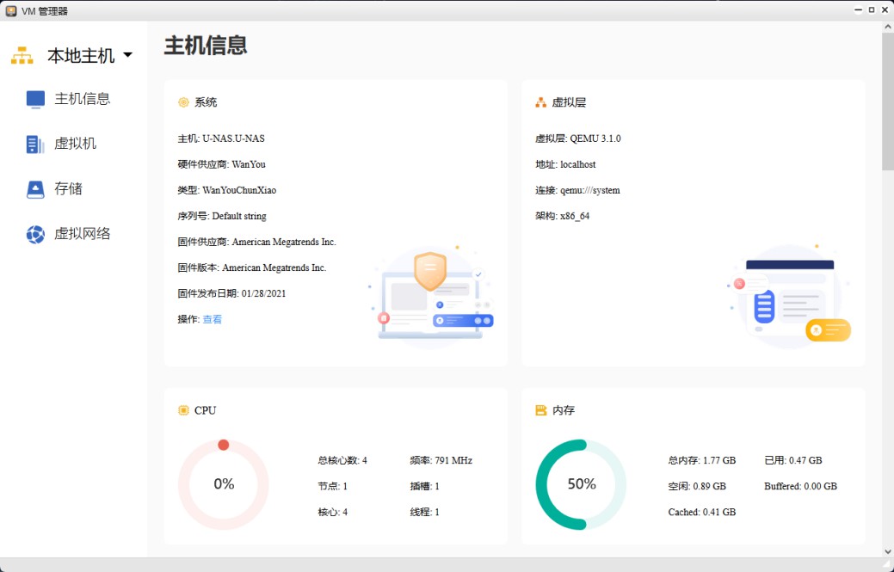
Task: Click the storage disk icon
Action: (35, 189)
